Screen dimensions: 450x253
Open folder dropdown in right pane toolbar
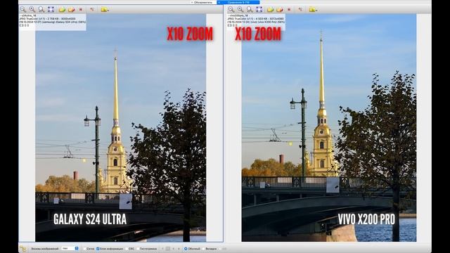(x=313, y=9)
